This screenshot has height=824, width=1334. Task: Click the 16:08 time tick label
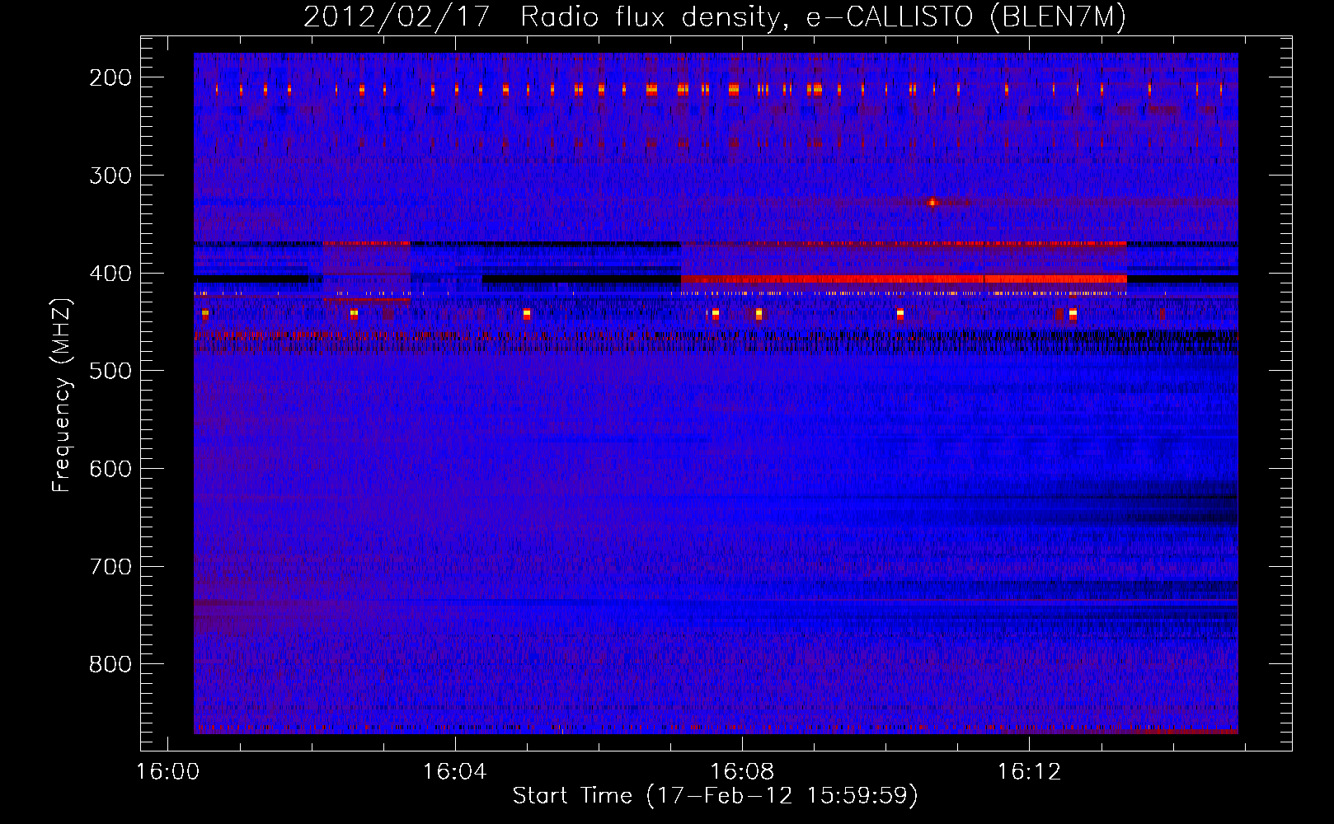(742, 772)
